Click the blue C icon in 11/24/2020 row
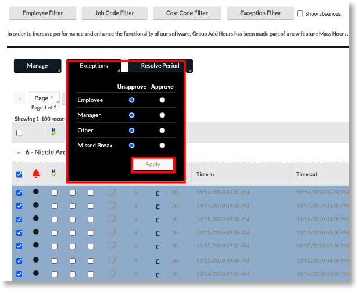 (157, 275)
